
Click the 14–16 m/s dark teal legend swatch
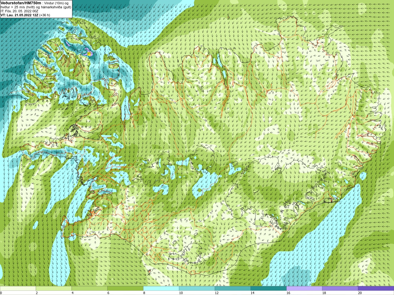pos(268,289)
